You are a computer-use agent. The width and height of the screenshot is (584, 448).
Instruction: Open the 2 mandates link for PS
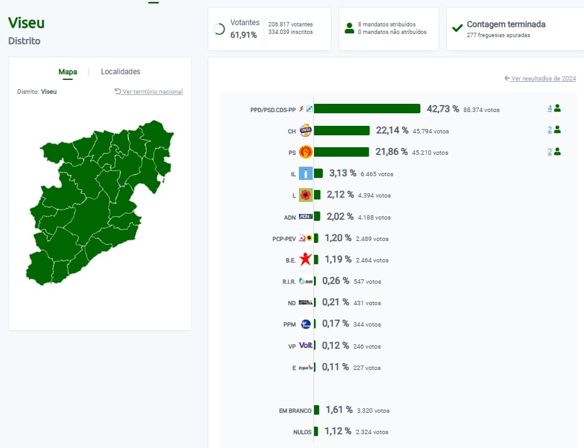(x=549, y=151)
